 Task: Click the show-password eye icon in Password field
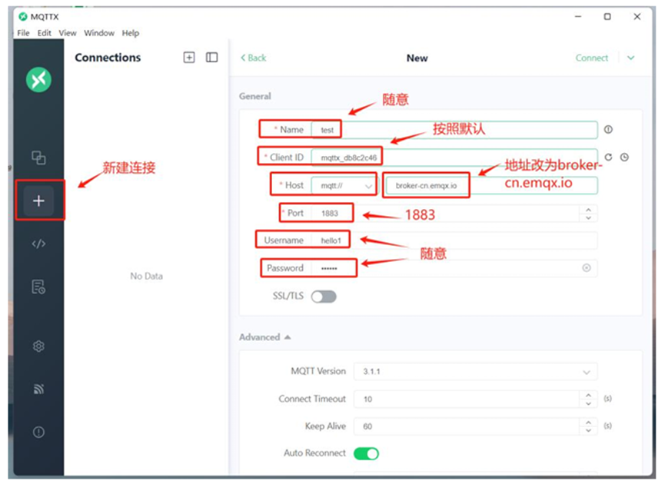(x=587, y=268)
